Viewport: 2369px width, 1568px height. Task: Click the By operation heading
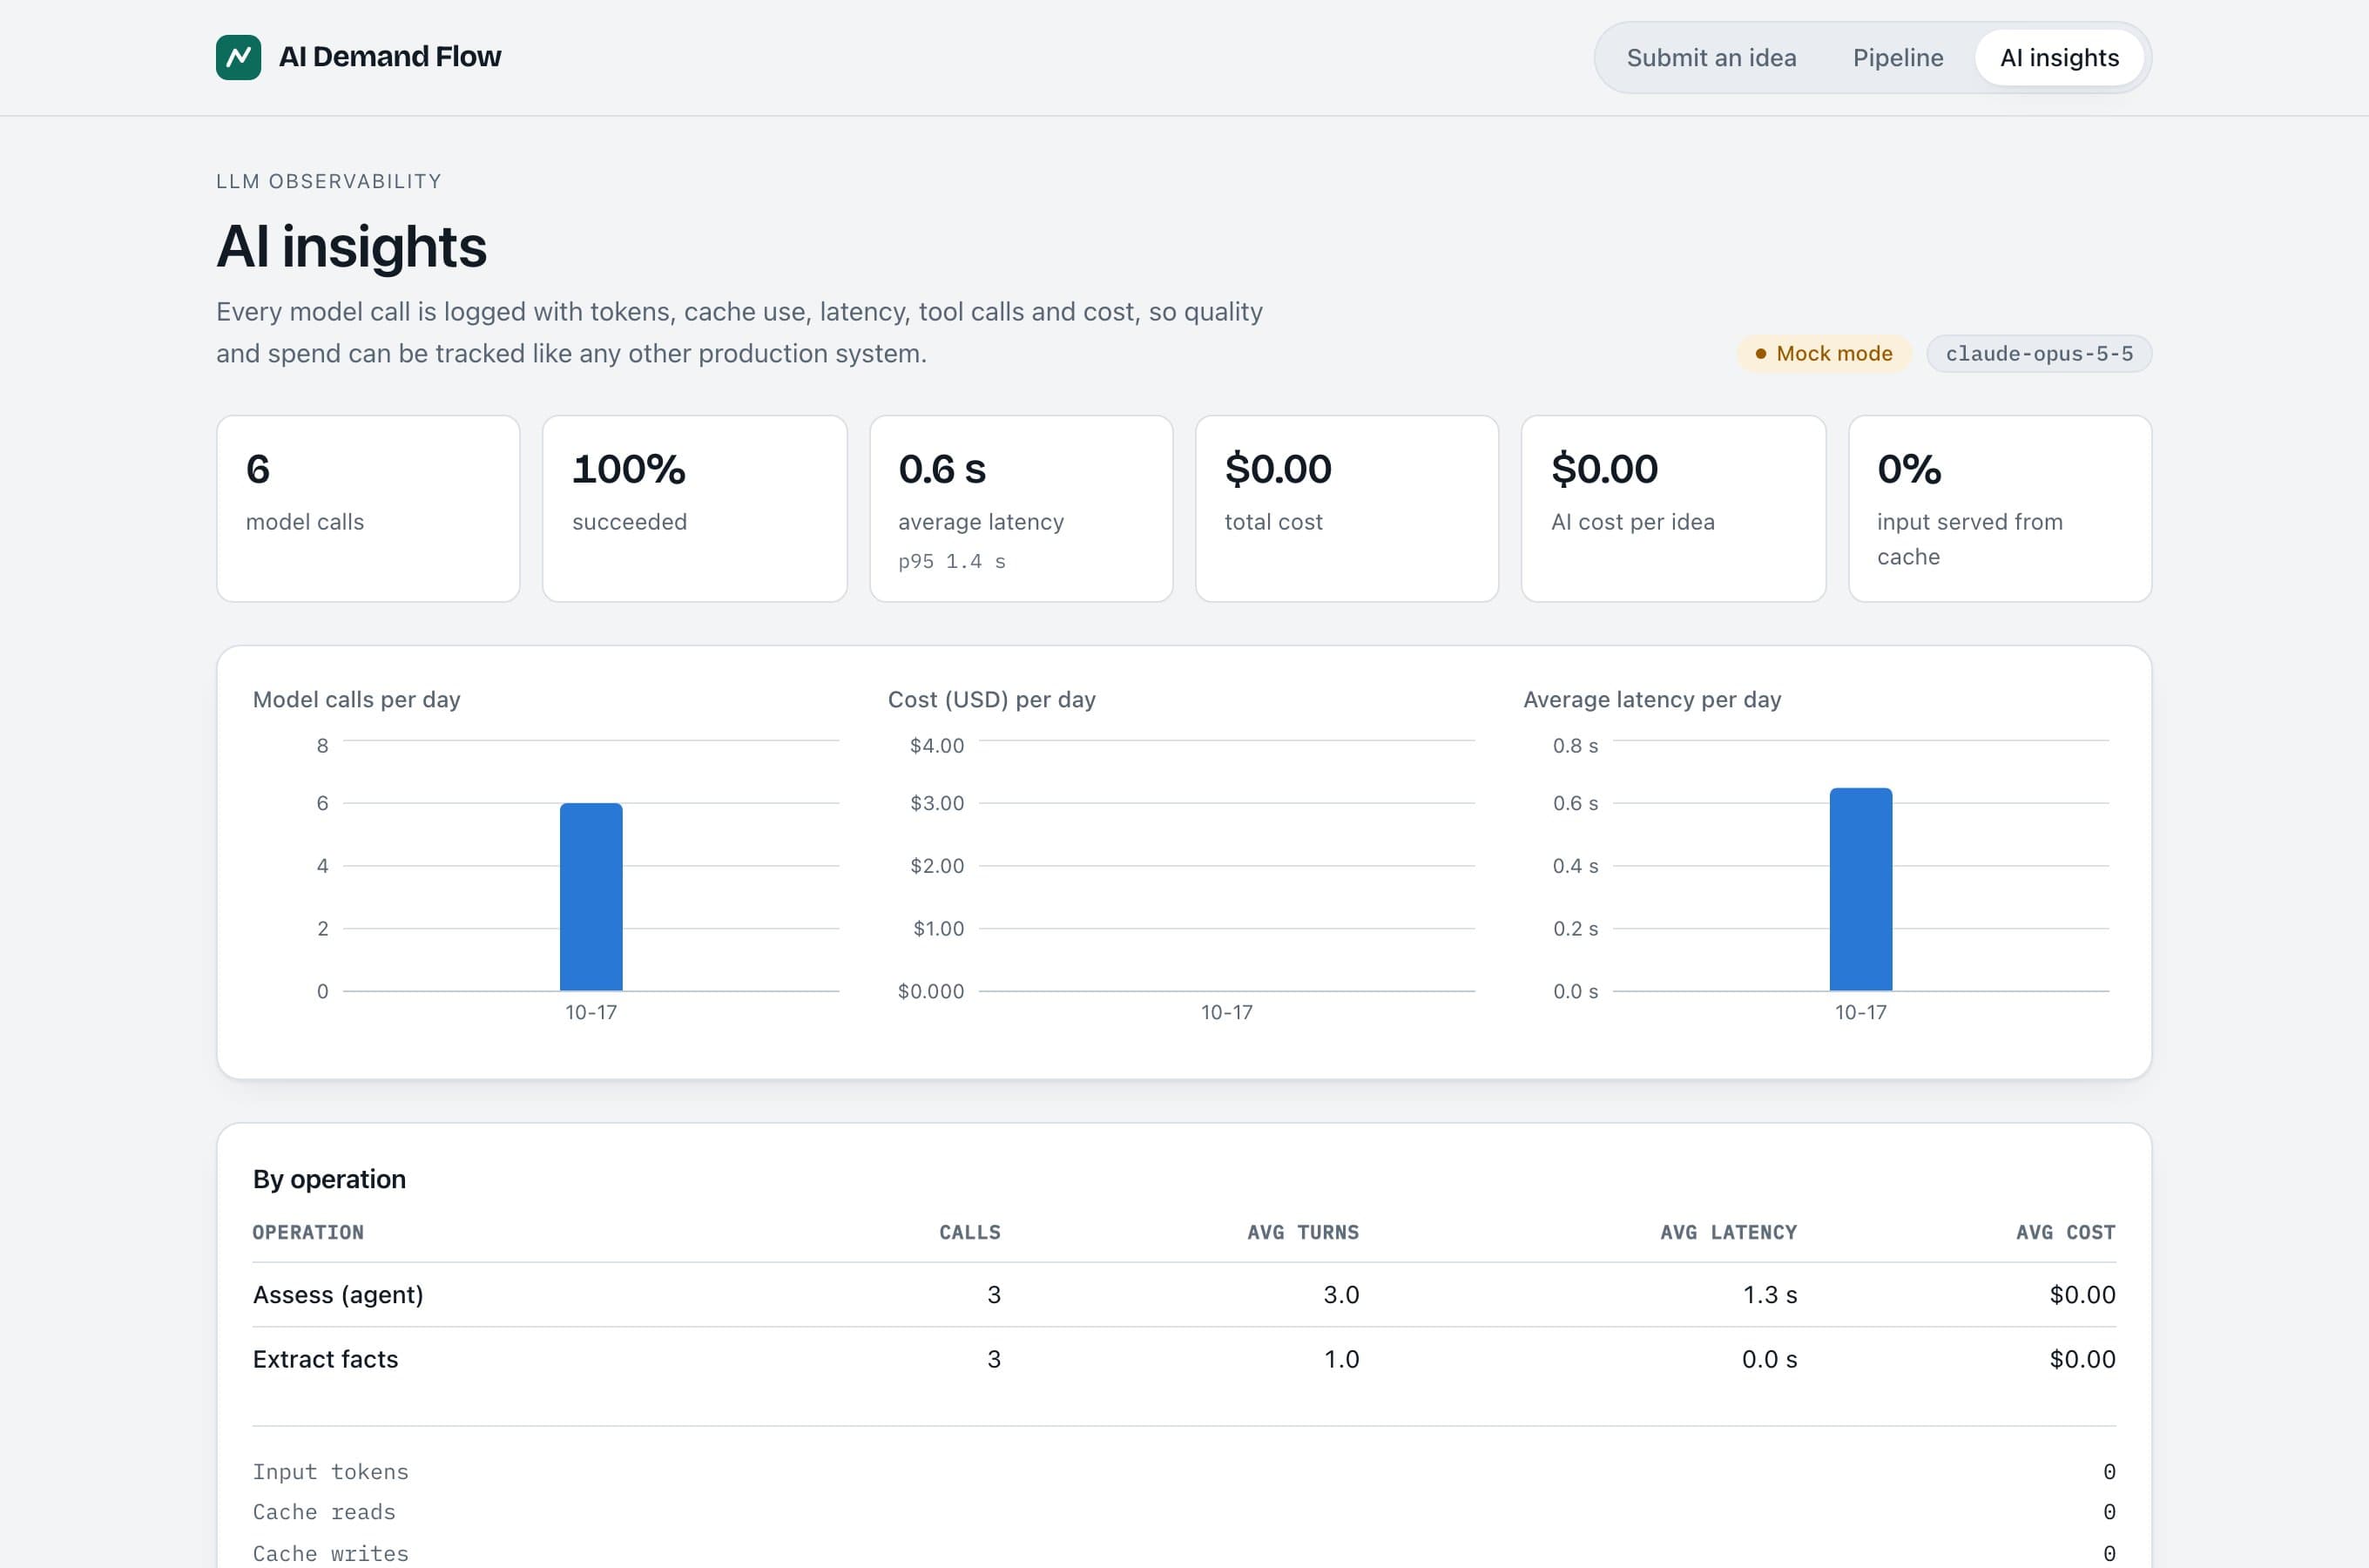329,1179
